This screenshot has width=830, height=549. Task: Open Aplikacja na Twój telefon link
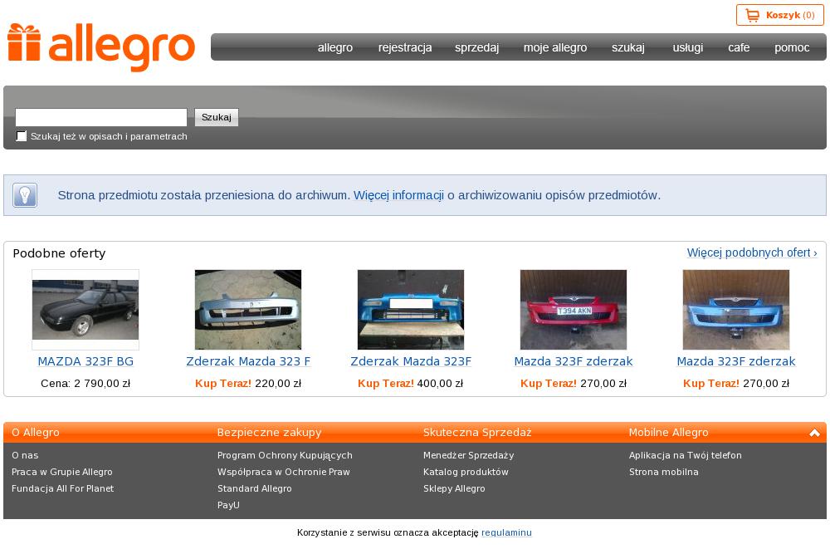point(685,455)
